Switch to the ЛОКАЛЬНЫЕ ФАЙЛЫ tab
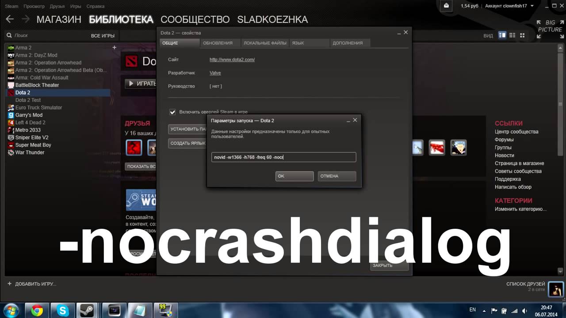566x318 pixels. [265, 43]
